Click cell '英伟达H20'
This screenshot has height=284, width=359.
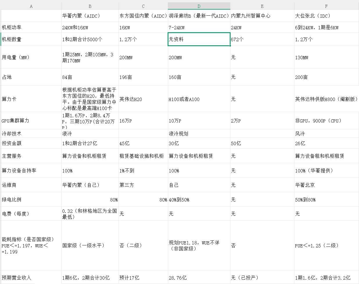pos(143,99)
